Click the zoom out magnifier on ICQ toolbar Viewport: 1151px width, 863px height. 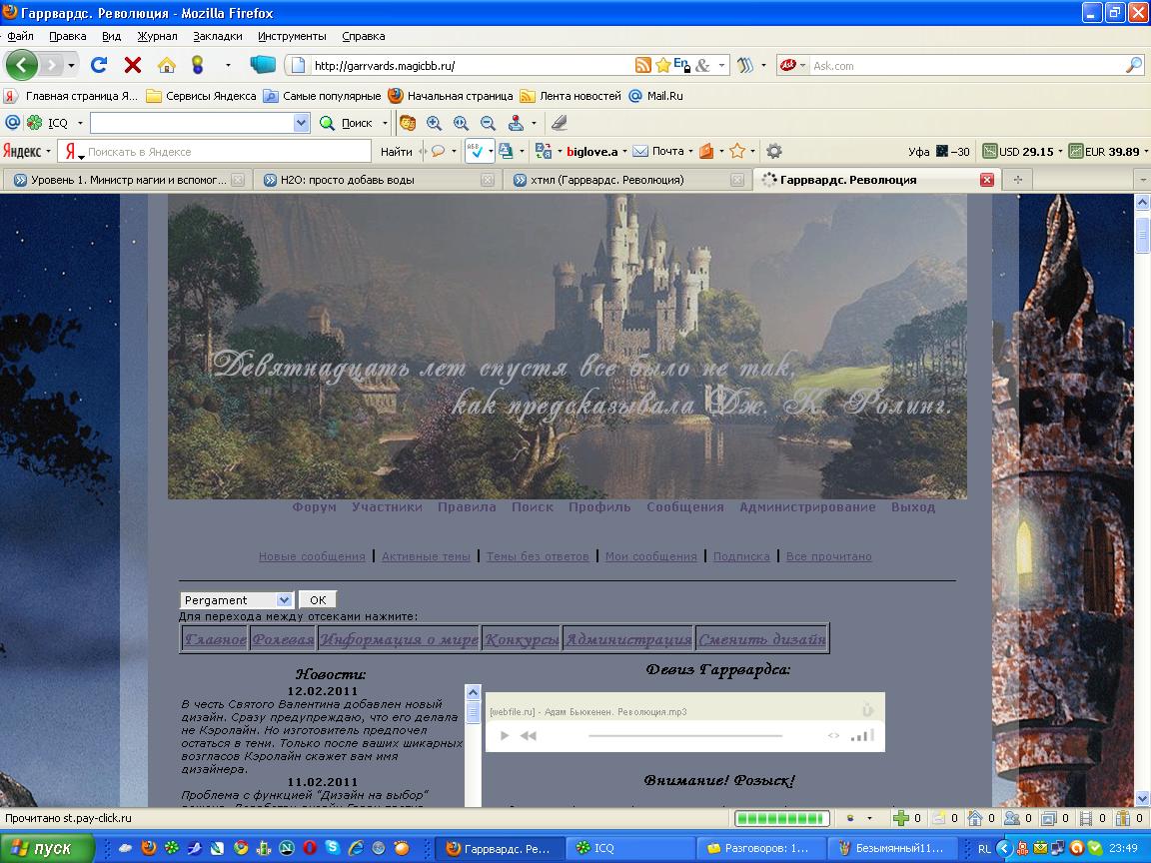(488, 123)
